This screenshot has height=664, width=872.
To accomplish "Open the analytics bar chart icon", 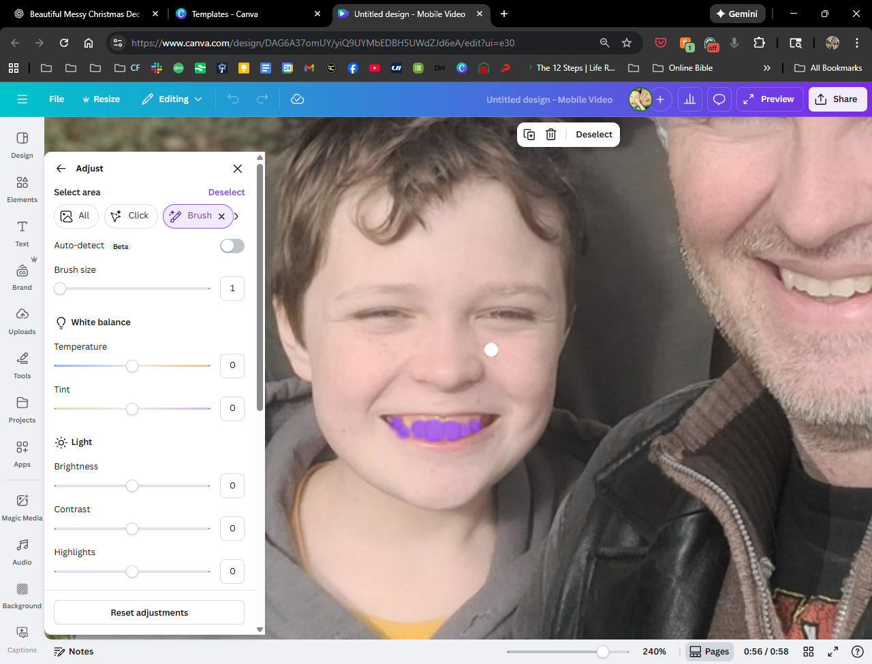I will click(x=689, y=99).
